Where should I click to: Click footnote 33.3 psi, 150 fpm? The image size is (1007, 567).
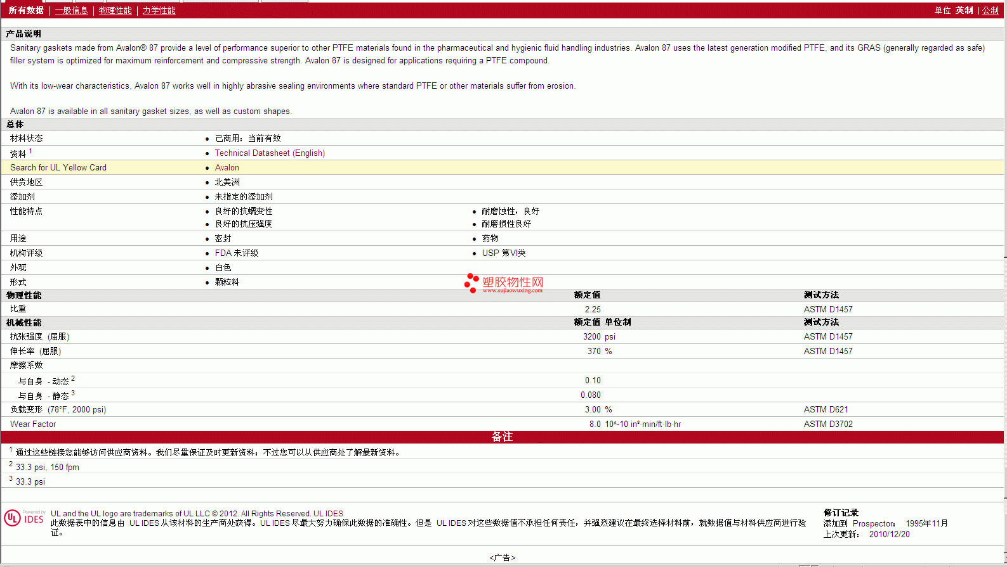(48, 467)
